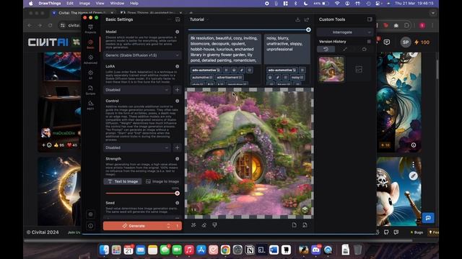Open the Model dropdown Generic (Stable Diffusion v1.5)
This screenshot has height=259, width=462.
pos(142,55)
